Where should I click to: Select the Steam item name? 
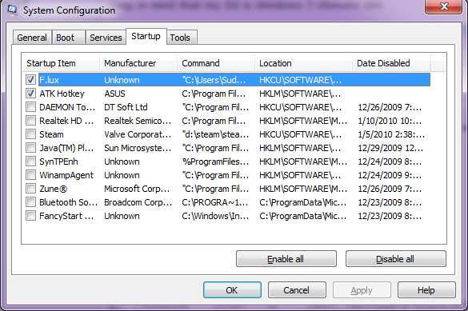click(51, 134)
